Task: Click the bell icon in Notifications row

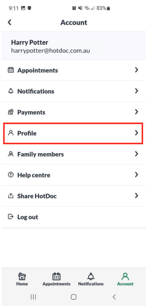Action: (x=11, y=91)
